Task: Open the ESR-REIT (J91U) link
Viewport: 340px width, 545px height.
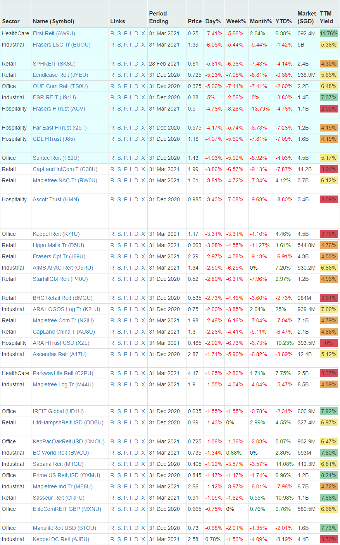Action: click(x=54, y=97)
